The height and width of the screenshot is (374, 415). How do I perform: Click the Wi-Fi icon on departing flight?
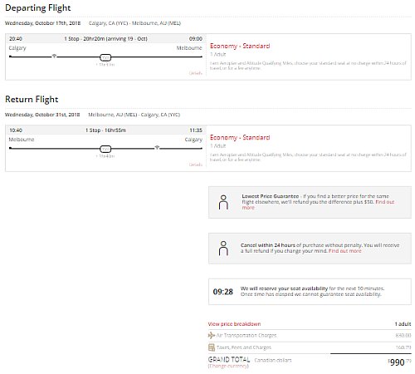coord(54,57)
